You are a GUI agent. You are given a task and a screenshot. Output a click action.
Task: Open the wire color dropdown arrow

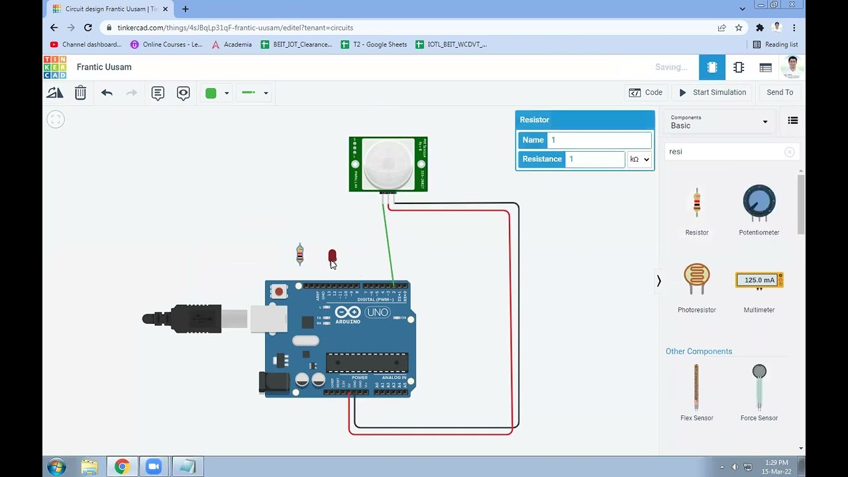click(227, 93)
